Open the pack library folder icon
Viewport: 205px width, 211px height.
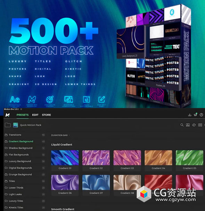[x=8, y=125]
